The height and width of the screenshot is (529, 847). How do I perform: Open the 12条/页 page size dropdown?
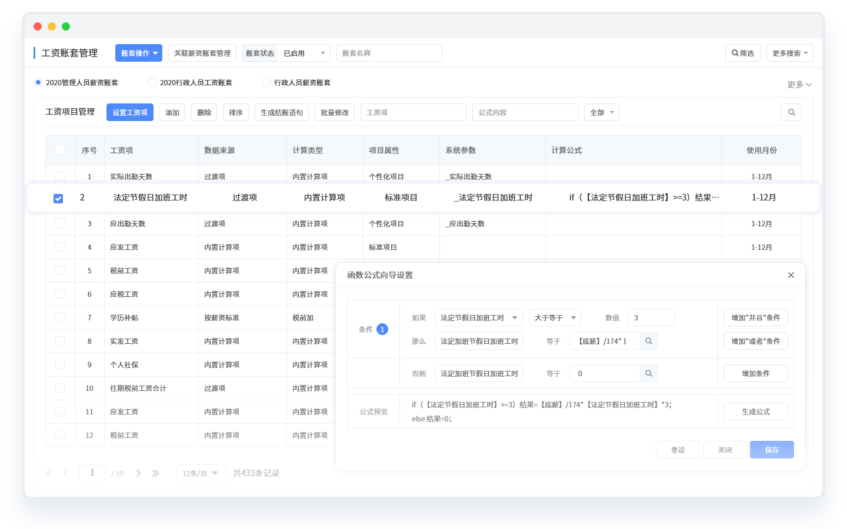[202, 473]
